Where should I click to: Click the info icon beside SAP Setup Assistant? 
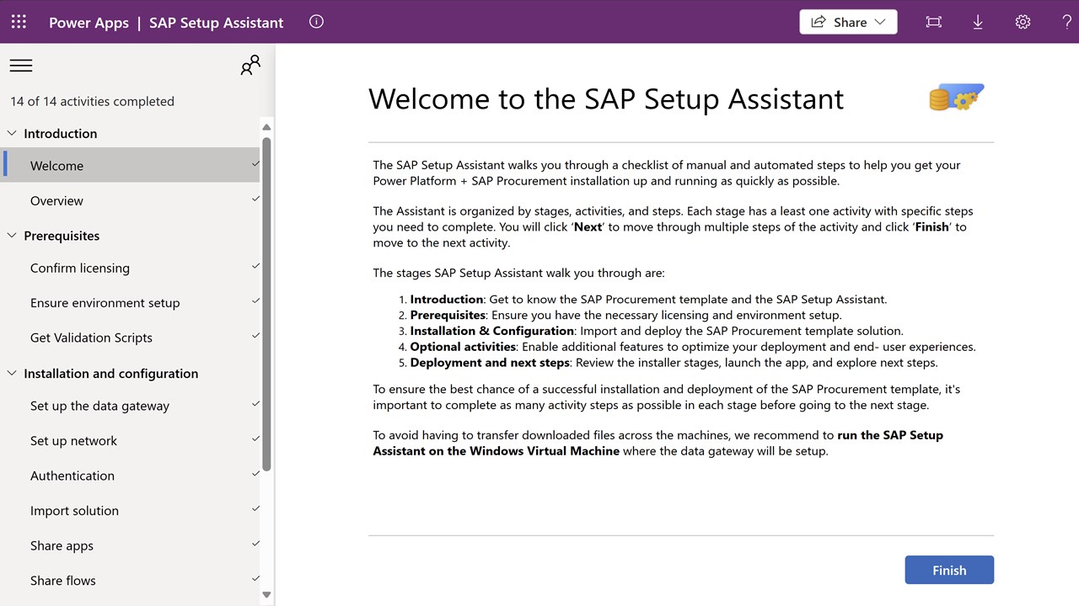(316, 22)
